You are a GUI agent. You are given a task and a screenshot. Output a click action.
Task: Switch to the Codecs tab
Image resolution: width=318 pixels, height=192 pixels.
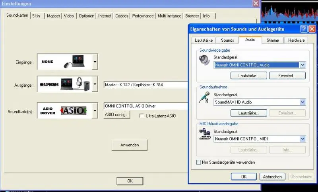tap(122, 16)
